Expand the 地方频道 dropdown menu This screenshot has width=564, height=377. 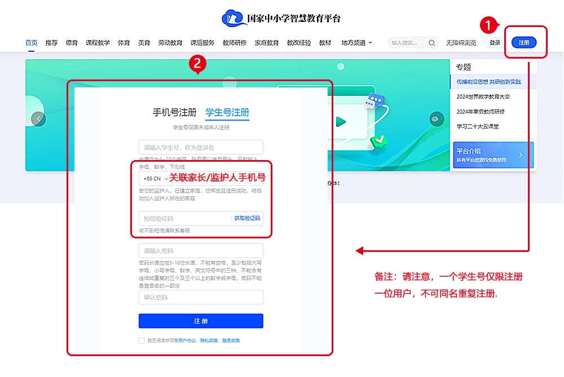click(354, 42)
